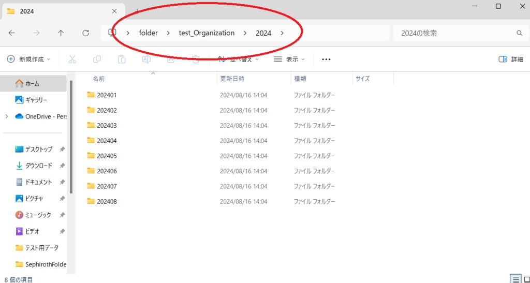Unpin Downloads using its pin icon
The image size is (530, 283).
pos(62,166)
